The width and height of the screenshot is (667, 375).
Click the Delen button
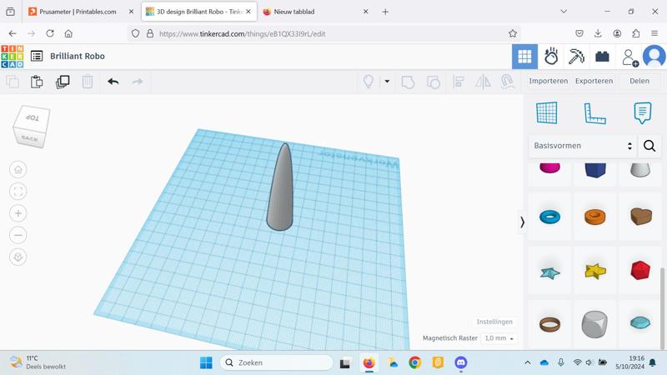pos(639,81)
